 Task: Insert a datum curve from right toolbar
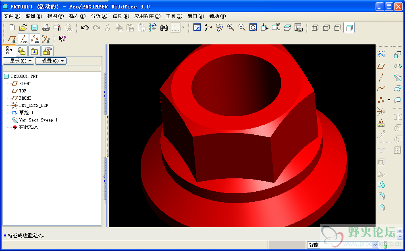tap(381, 88)
